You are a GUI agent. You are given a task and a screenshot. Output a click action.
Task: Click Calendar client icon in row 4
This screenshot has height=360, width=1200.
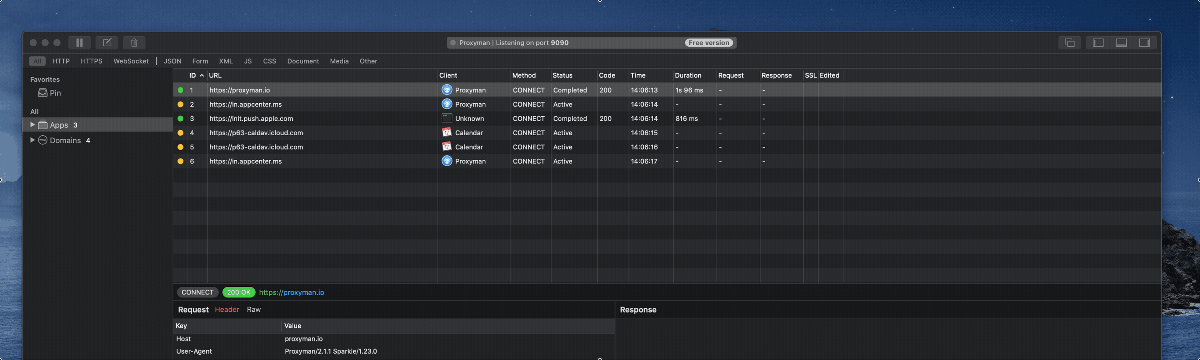447,132
